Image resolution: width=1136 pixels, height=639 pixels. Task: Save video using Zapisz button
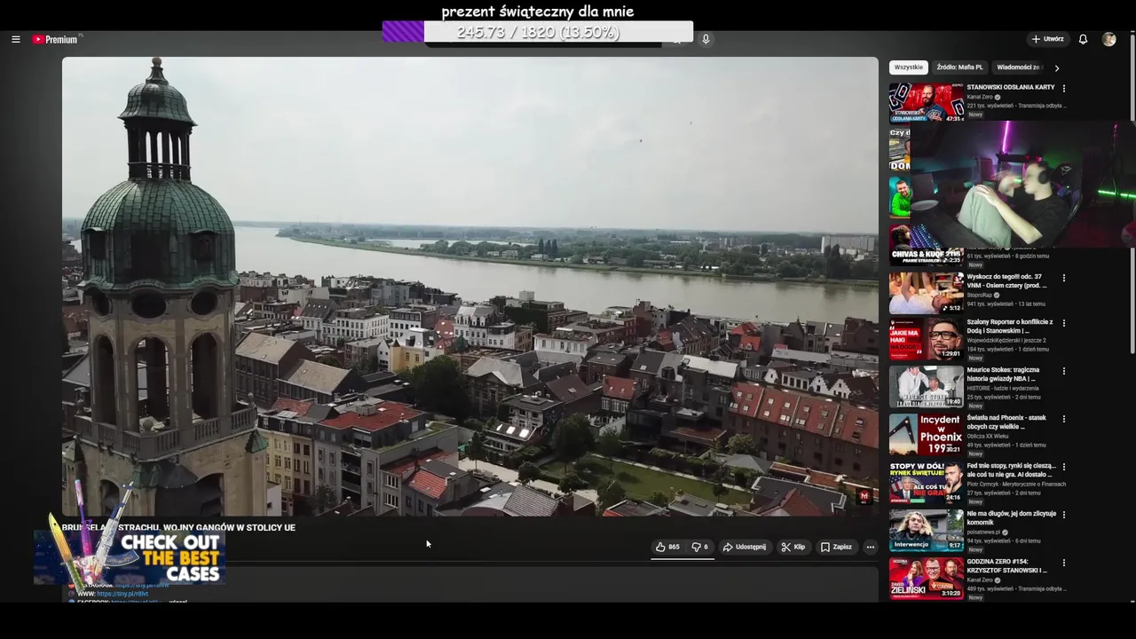coord(836,547)
